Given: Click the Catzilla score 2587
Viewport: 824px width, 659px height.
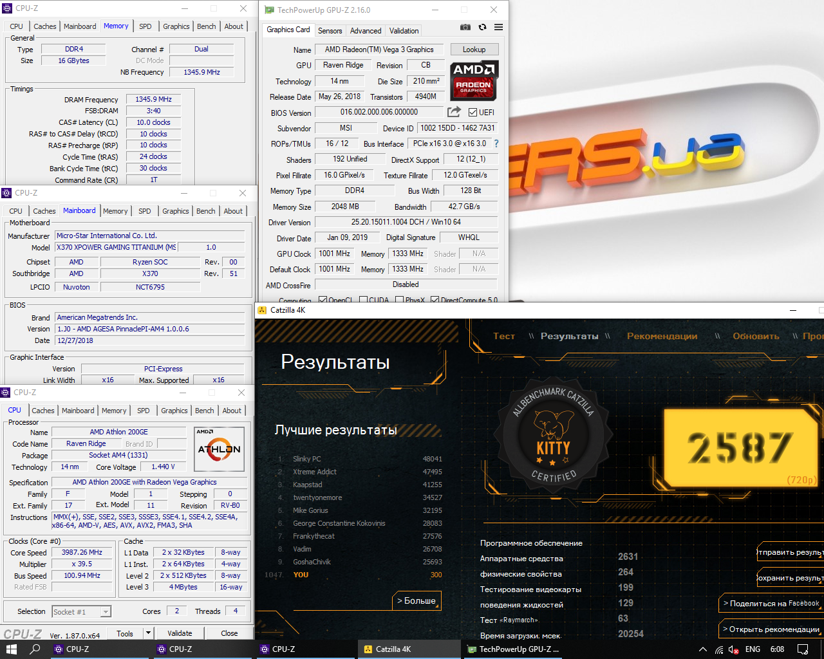Looking at the screenshot, I should 740,448.
